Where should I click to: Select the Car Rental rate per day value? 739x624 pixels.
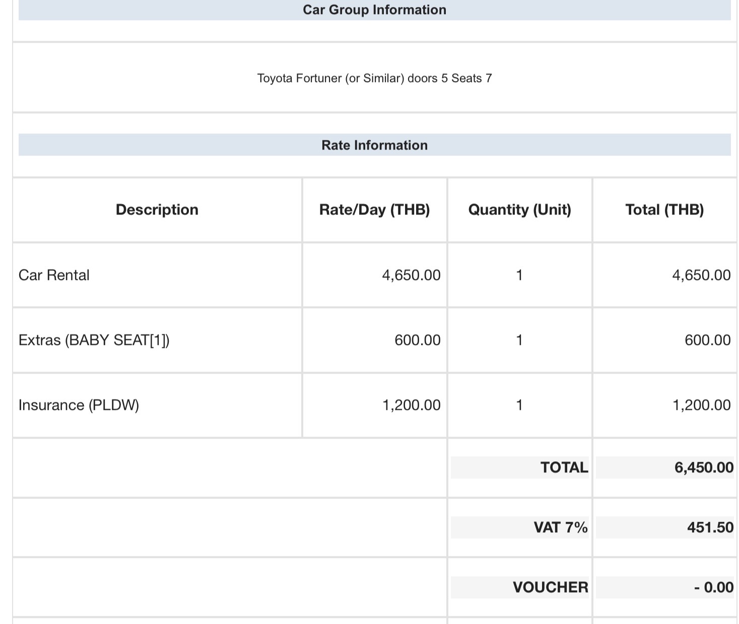411,275
